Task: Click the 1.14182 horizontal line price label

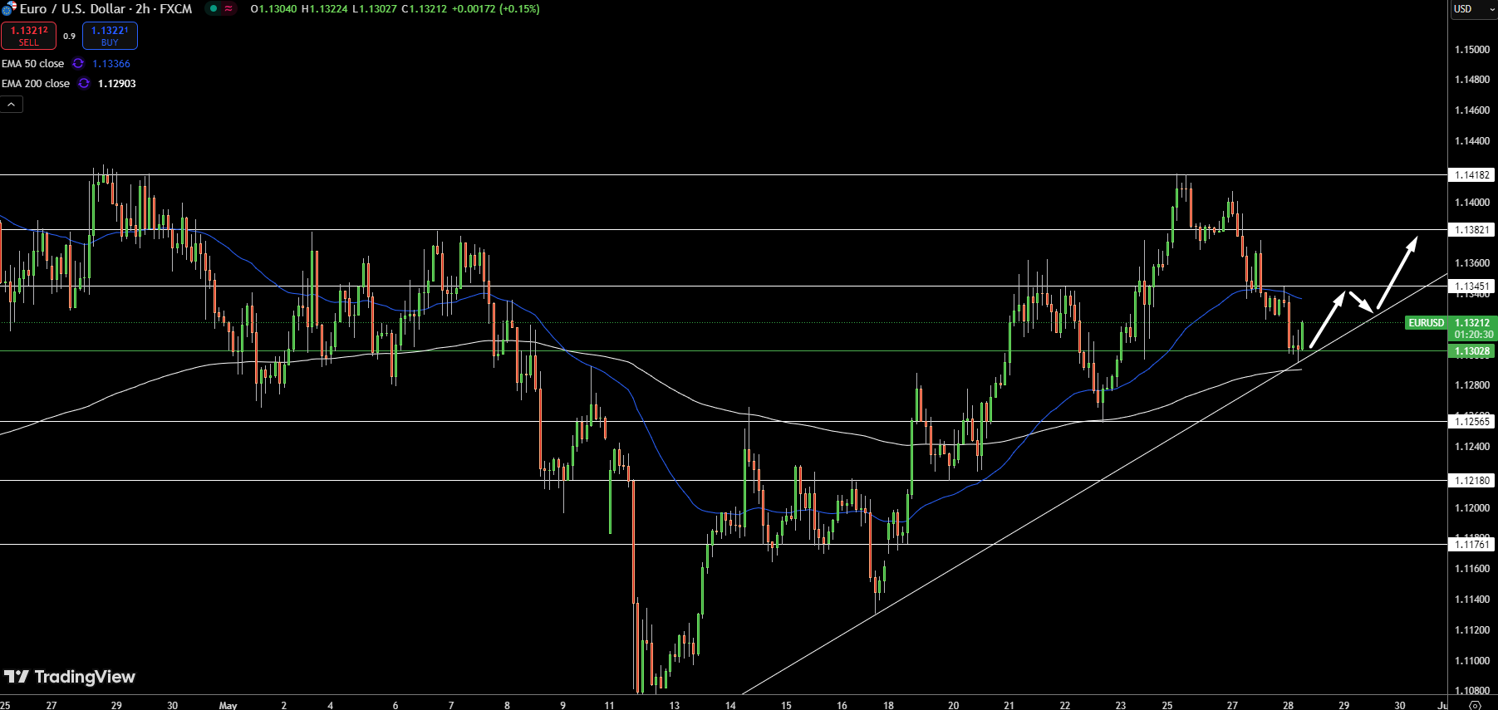Action: pyautogui.click(x=1472, y=175)
